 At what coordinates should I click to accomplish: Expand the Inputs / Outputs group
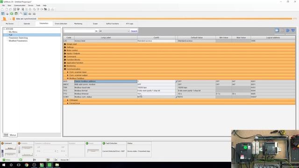(x=65, y=54)
